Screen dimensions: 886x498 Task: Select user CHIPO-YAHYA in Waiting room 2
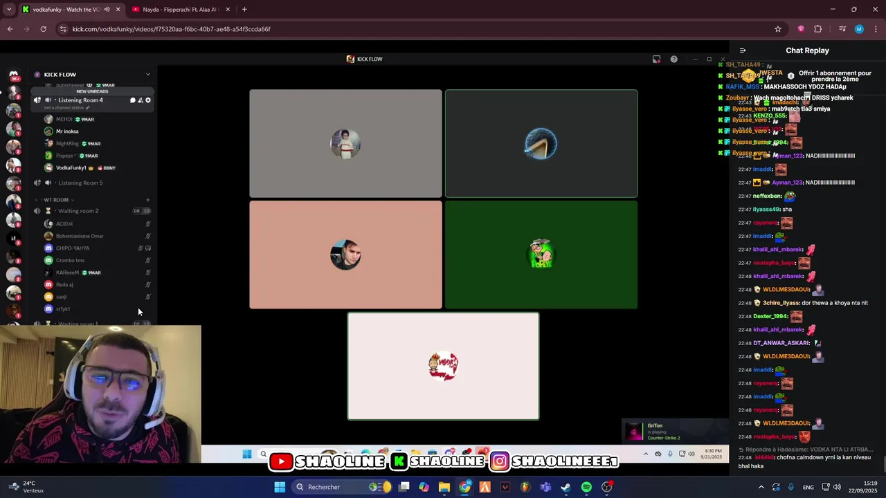pyautogui.click(x=73, y=248)
